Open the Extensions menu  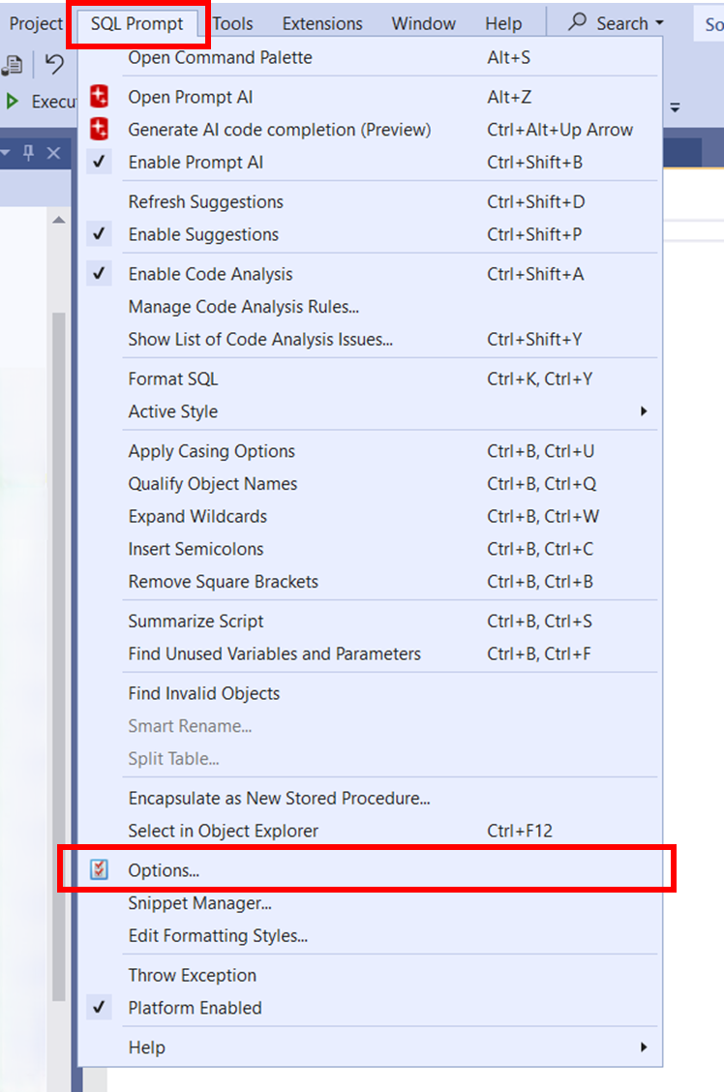322,23
